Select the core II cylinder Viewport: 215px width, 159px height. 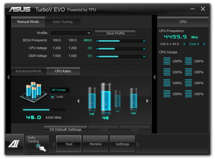(133, 98)
